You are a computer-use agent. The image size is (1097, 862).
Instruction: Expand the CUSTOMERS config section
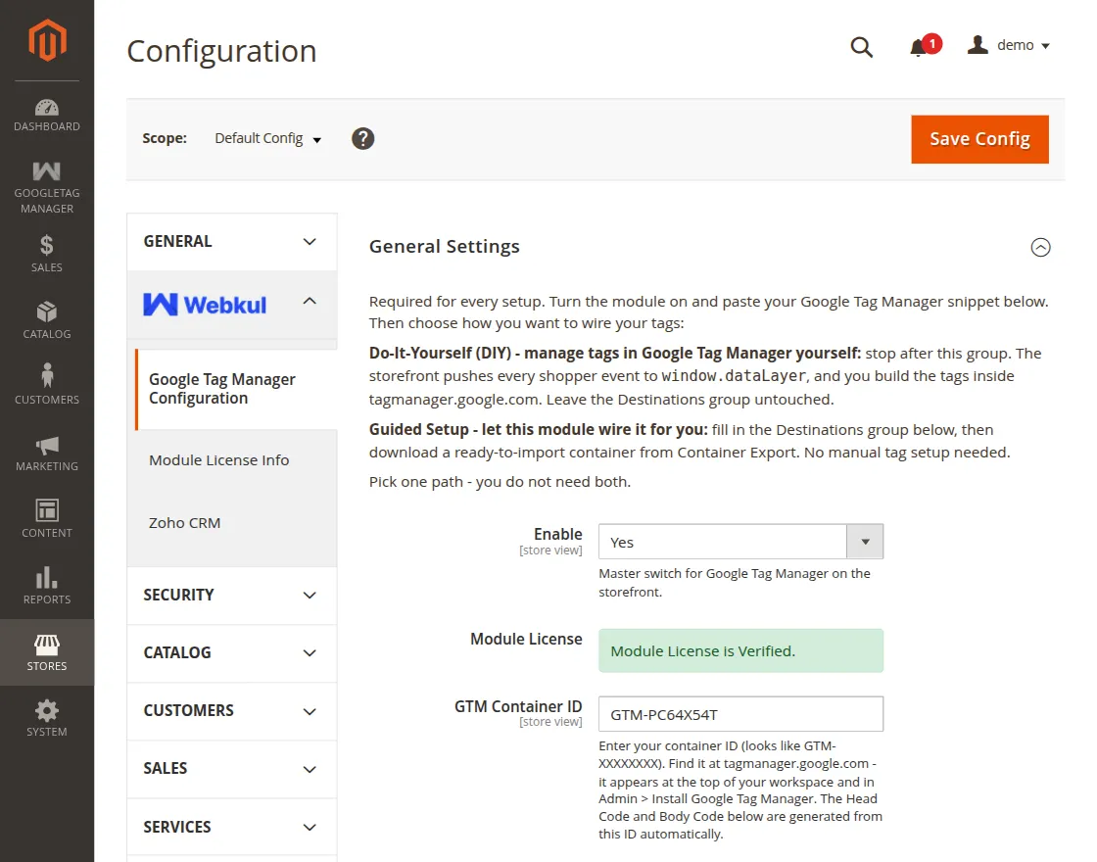tap(231, 711)
